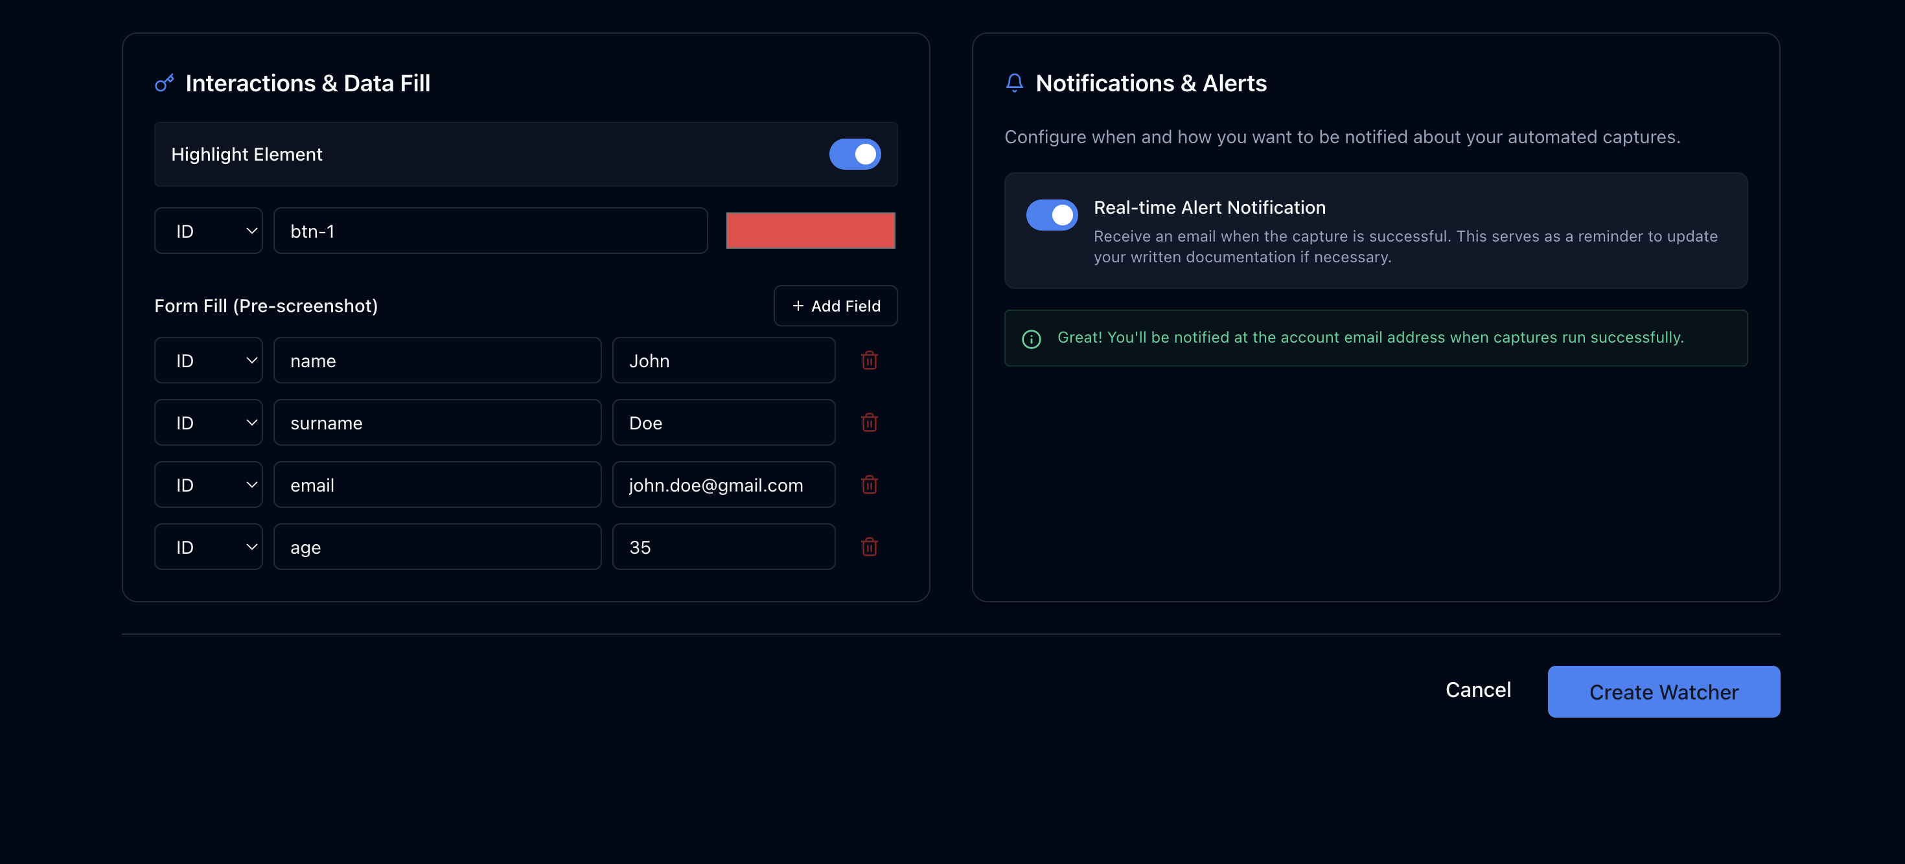
Task: Click Cancel to discard the watcher
Action: point(1478,690)
